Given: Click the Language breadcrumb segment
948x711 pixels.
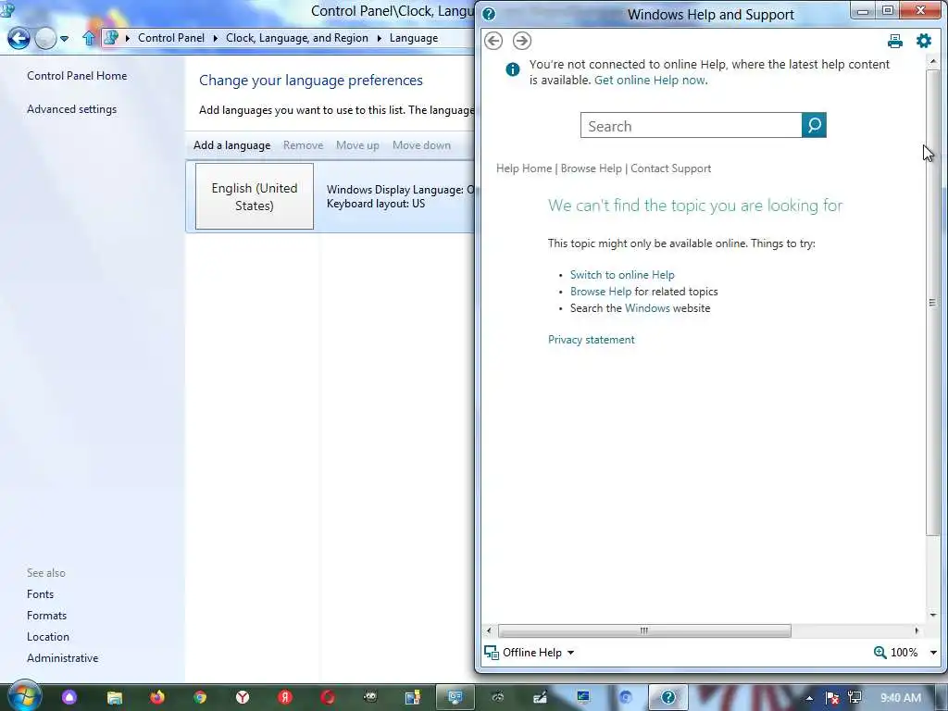Looking at the screenshot, I should point(414,37).
